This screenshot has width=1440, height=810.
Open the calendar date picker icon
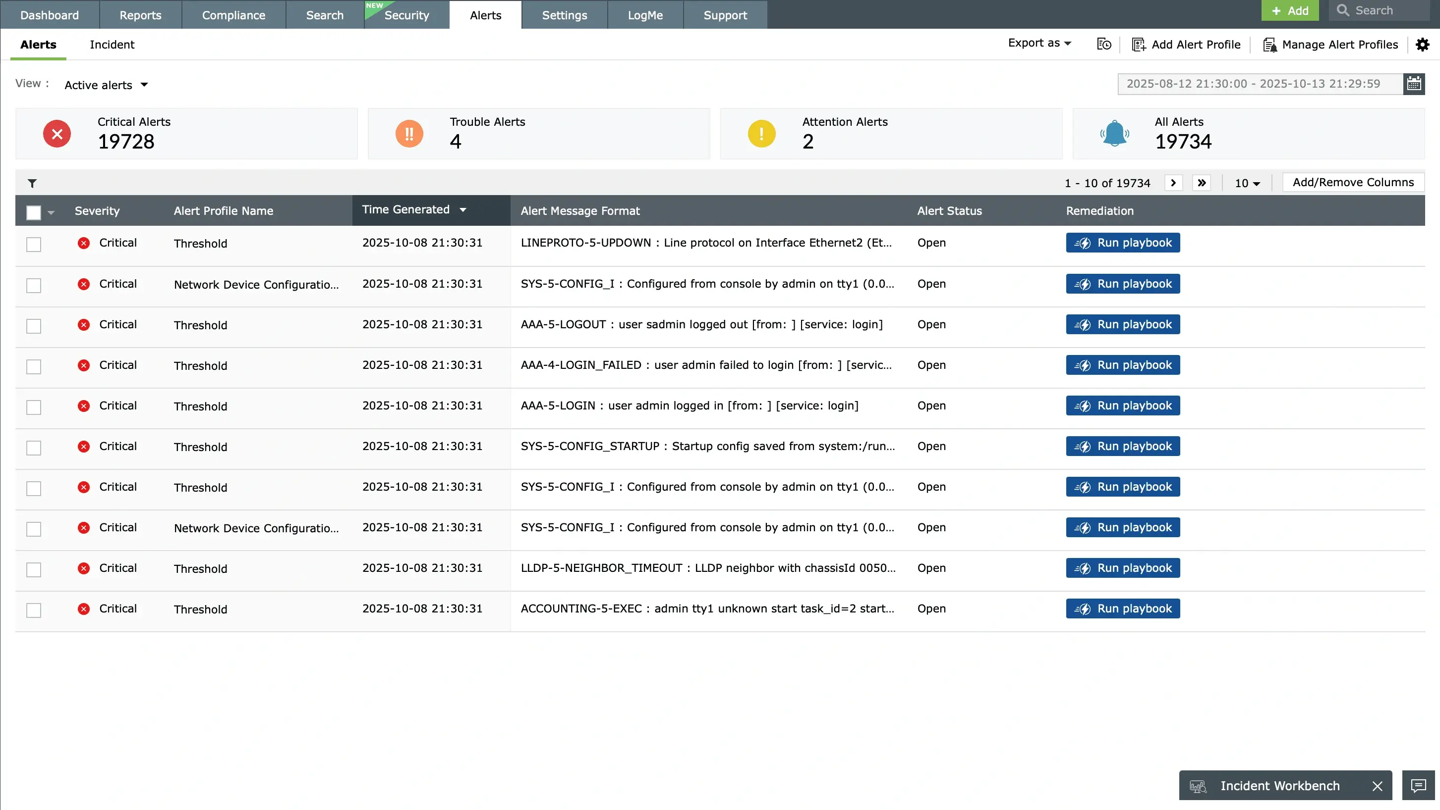tap(1414, 84)
